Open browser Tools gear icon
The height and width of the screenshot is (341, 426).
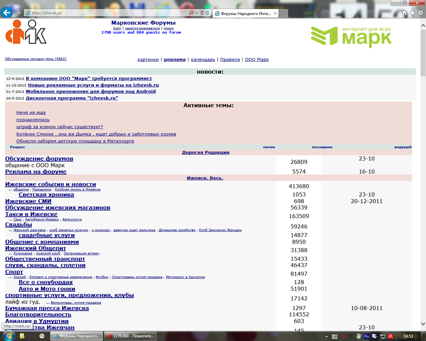420,13
